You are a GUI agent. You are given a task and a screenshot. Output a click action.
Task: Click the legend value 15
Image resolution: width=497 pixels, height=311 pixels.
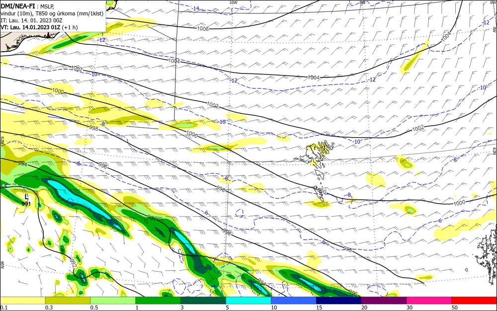pyautogui.click(x=319, y=308)
